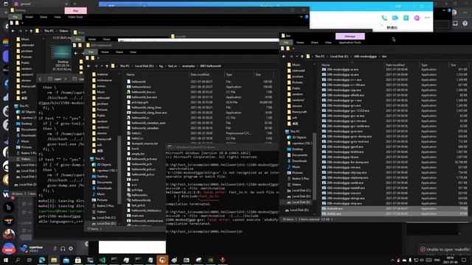Click the help icon in Desktop Explorer ribbon
Screen dimensions: 472x265
click(307, 17)
